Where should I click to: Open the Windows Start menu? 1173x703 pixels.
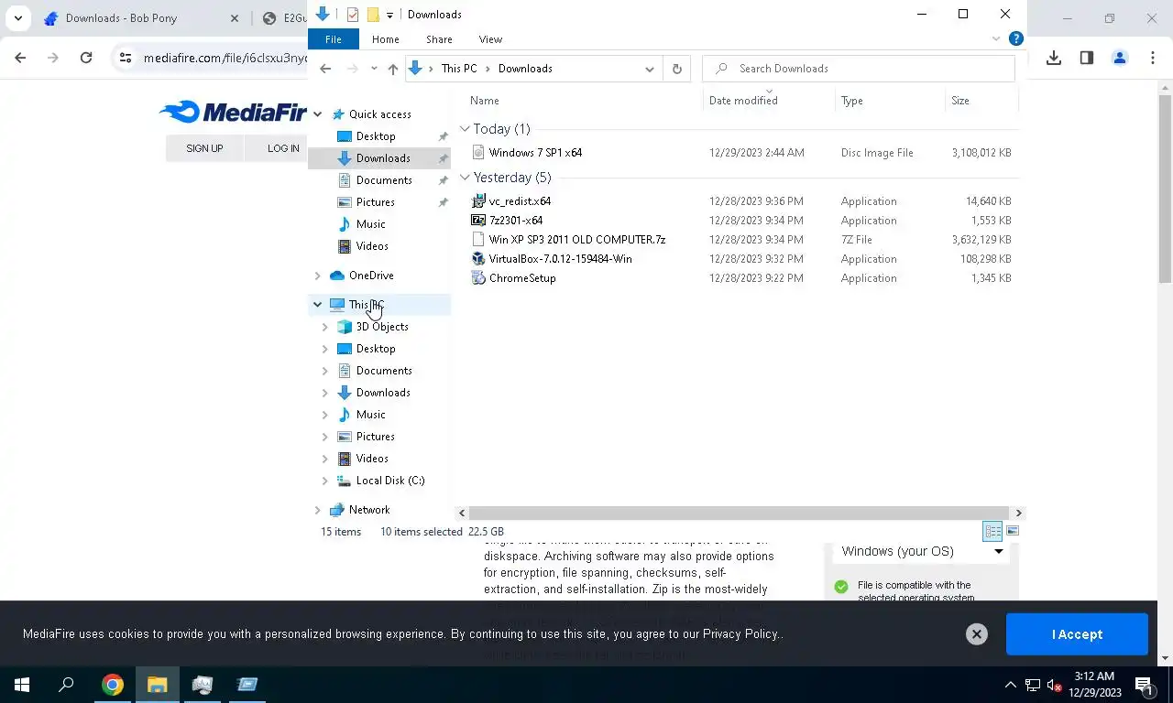(x=22, y=685)
